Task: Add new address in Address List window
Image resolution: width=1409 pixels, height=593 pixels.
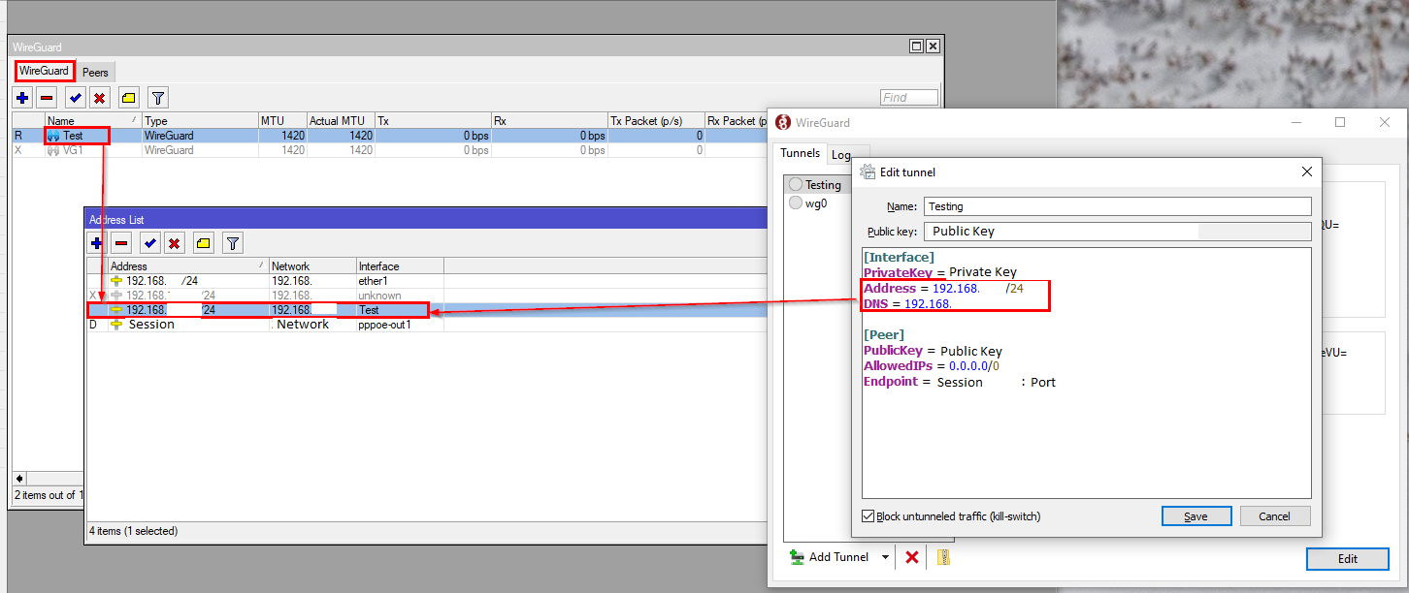Action: [x=97, y=243]
